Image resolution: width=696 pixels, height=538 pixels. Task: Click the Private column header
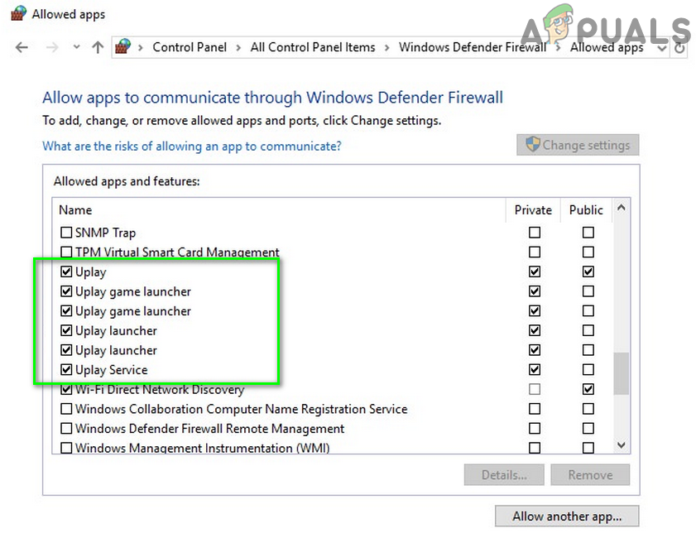pyautogui.click(x=533, y=210)
